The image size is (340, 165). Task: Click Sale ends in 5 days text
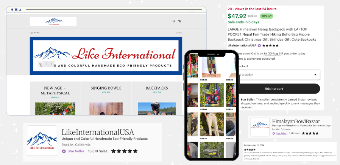243,22
